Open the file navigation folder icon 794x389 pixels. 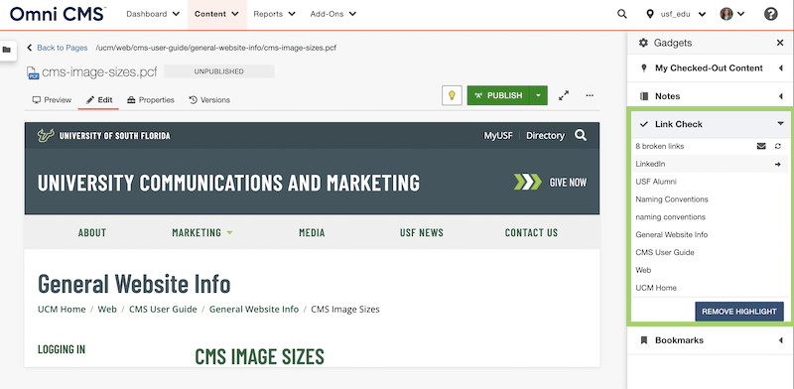tap(7, 50)
